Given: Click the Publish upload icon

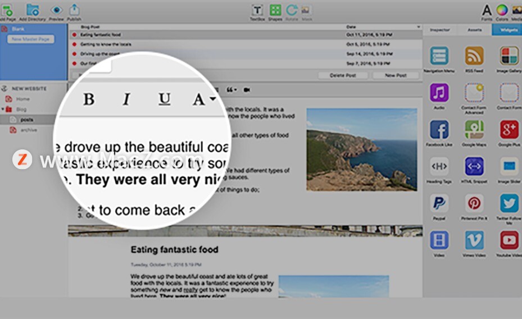Looking at the screenshot, I should [74, 10].
